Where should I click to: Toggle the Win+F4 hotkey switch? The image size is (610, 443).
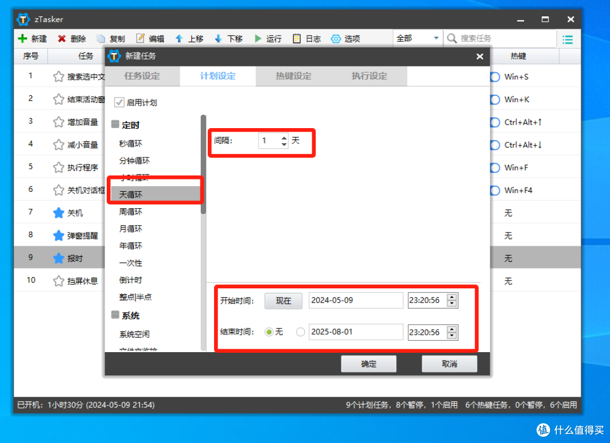495,190
